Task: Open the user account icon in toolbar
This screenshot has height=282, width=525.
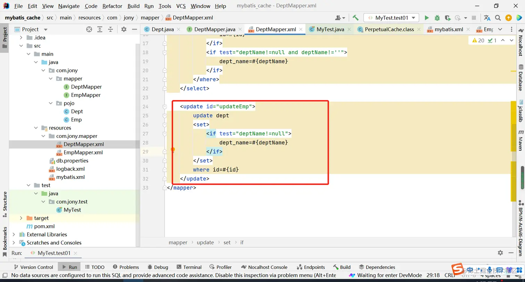Action: (x=340, y=18)
